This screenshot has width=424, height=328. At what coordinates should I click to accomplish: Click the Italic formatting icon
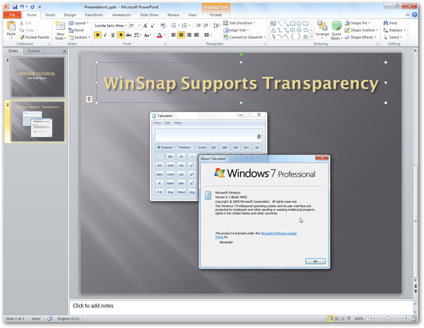[105, 35]
